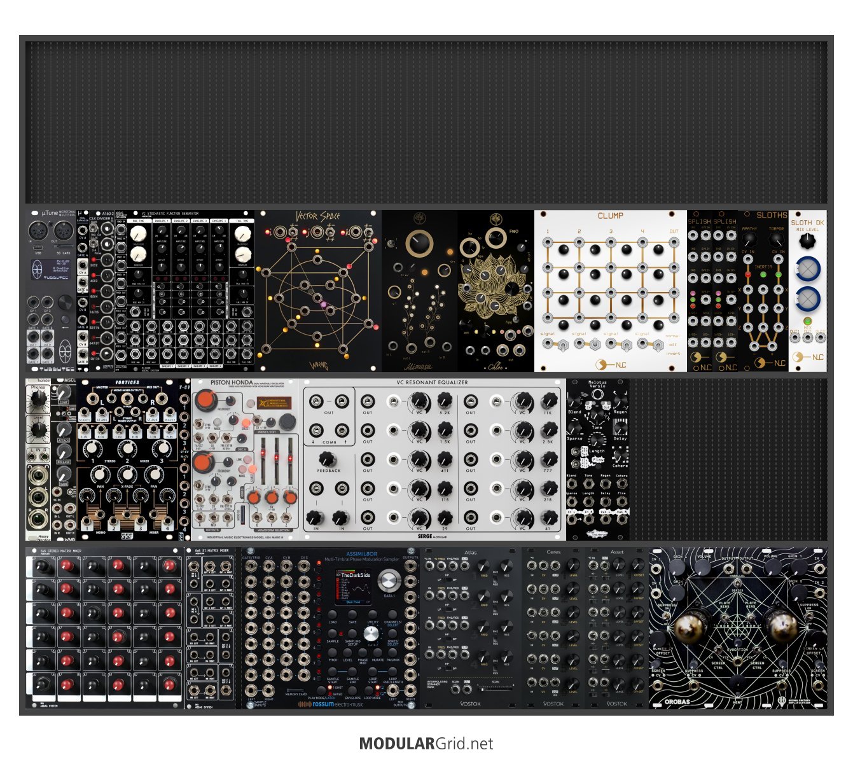The height and width of the screenshot is (757, 853).
Task: Turn the RELEASE knob on MSCL
Action: coord(64,452)
